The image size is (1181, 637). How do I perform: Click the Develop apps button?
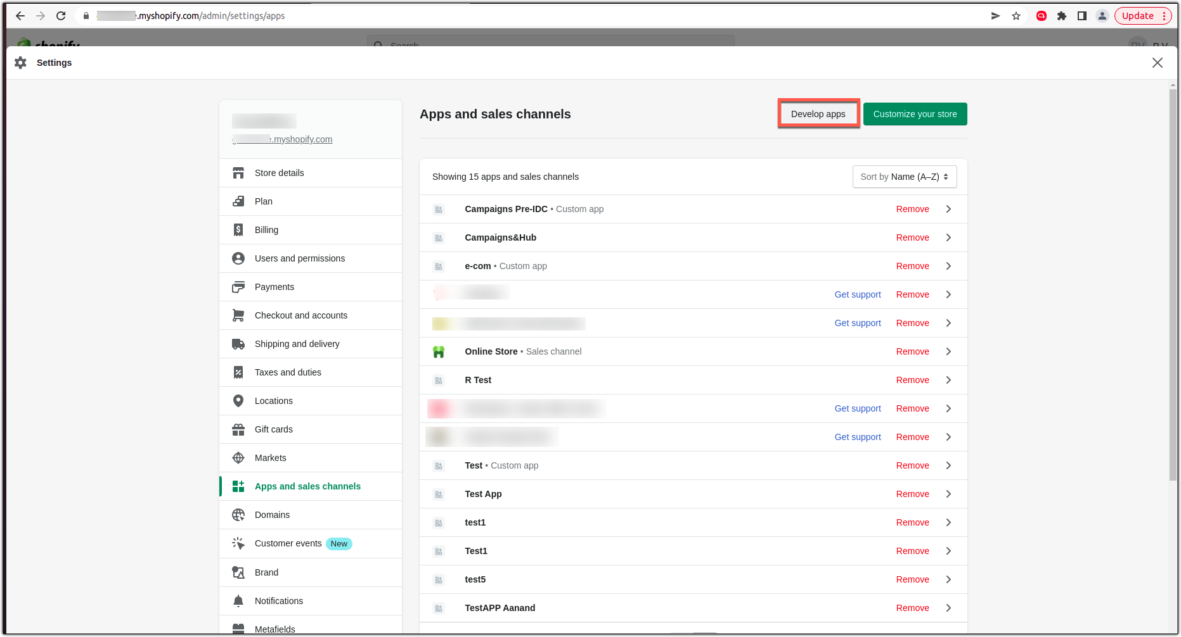click(x=818, y=113)
